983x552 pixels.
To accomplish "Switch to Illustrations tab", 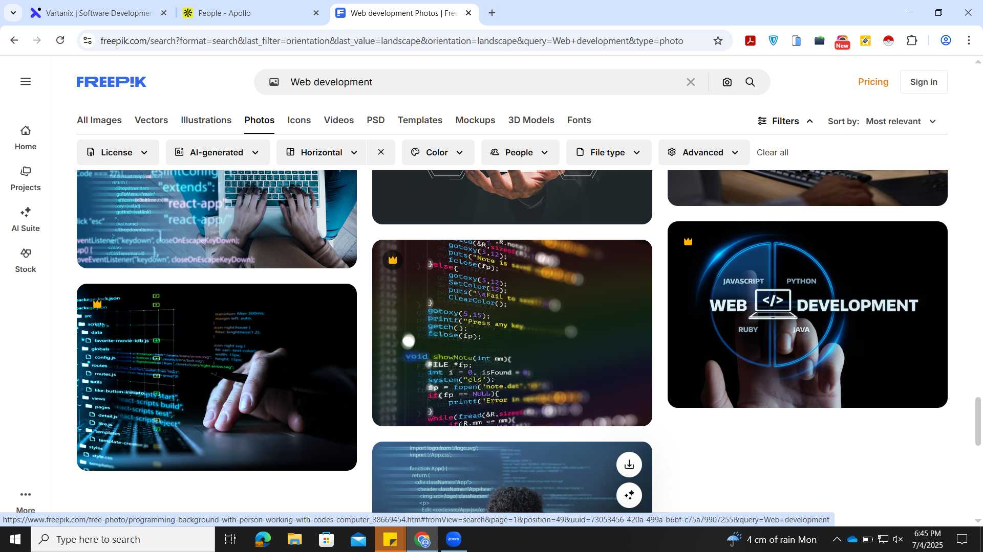I will tap(206, 120).
